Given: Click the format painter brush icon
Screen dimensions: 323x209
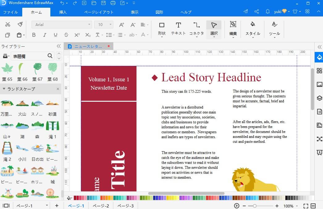Looking at the screenshot, I should click(20, 24).
